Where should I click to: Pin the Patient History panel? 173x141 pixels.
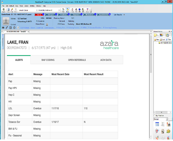pyautogui.click(x=169, y=31)
